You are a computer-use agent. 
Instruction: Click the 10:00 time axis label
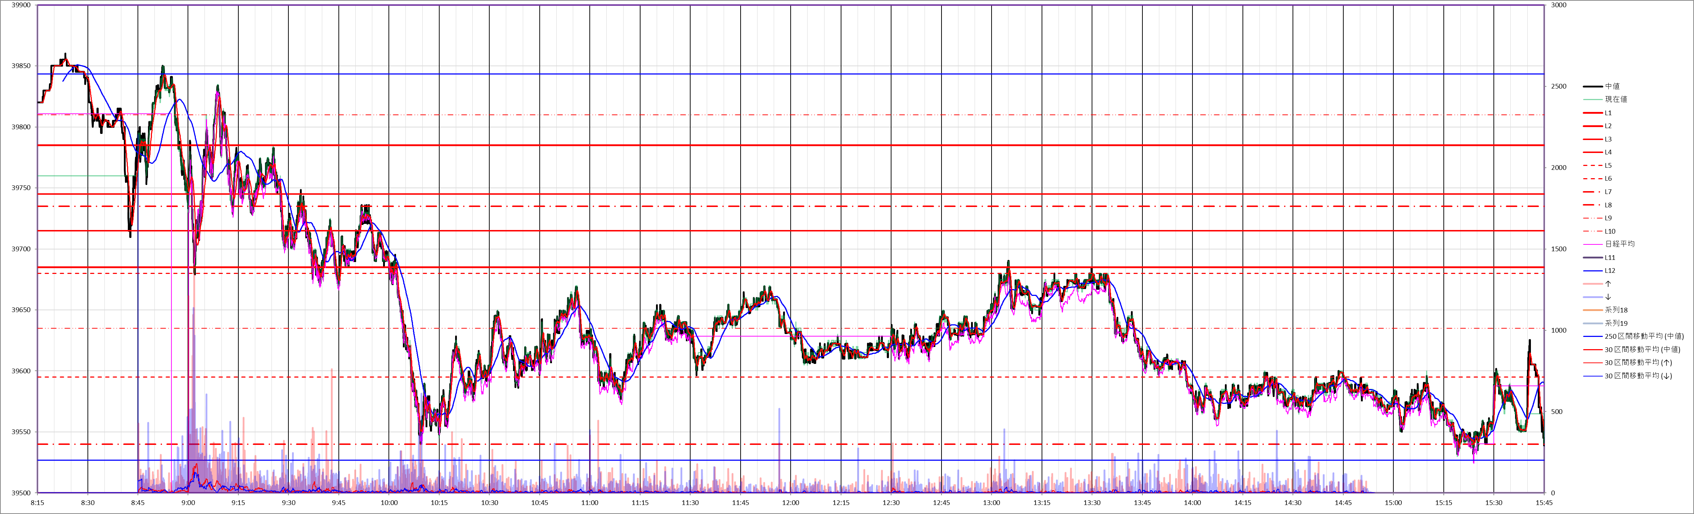[x=389, y=503]
